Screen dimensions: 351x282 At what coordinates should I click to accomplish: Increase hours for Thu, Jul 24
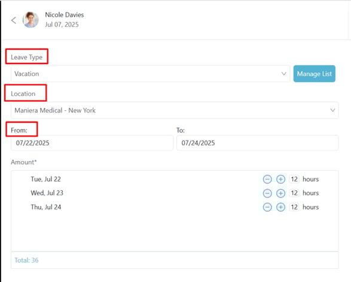(x=280, y=207)
